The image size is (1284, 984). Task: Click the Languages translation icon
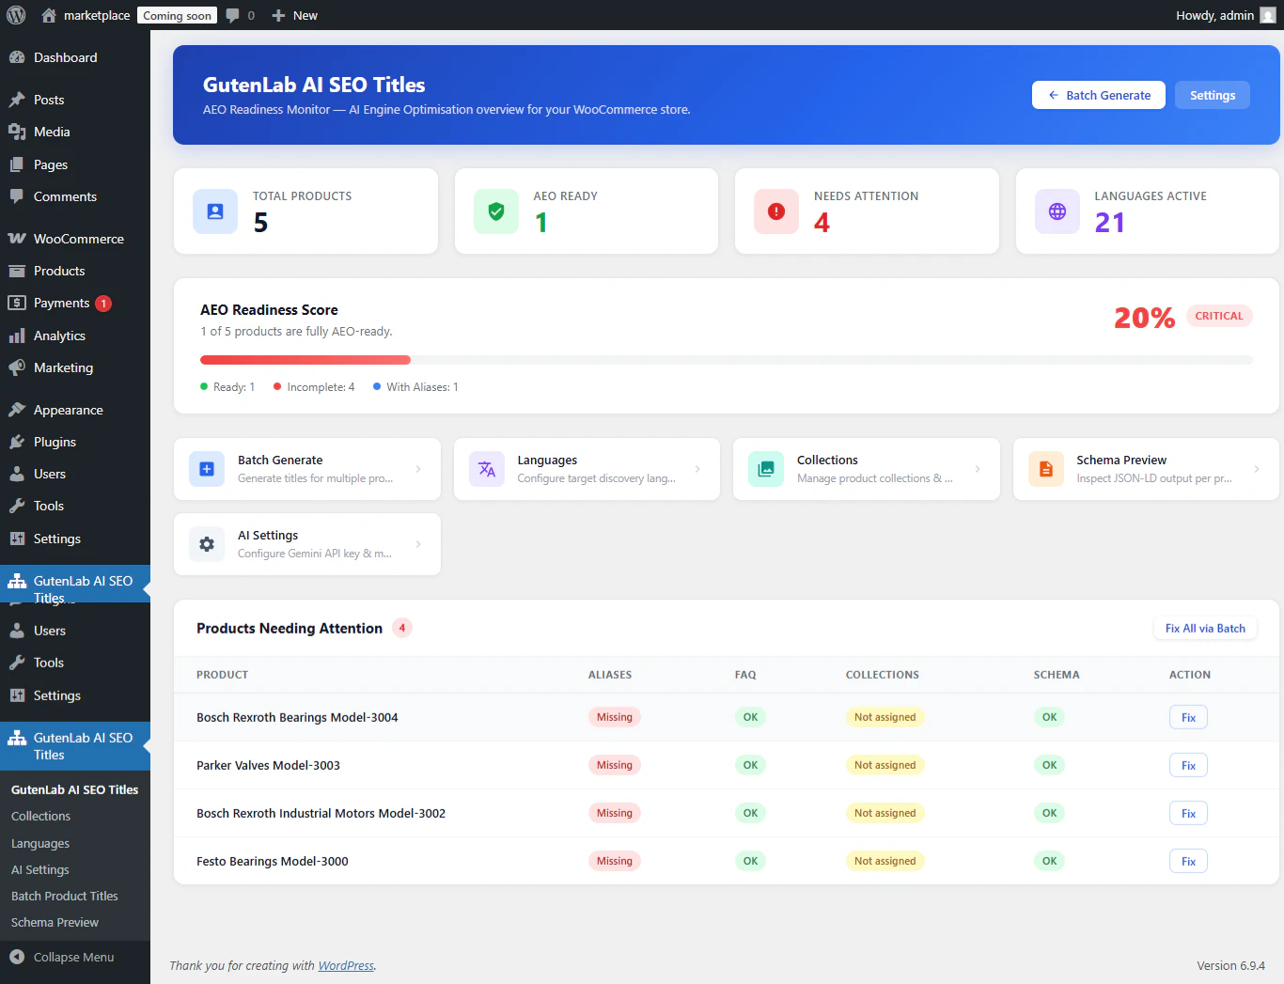pyautogui.click(x=486, y=469)
